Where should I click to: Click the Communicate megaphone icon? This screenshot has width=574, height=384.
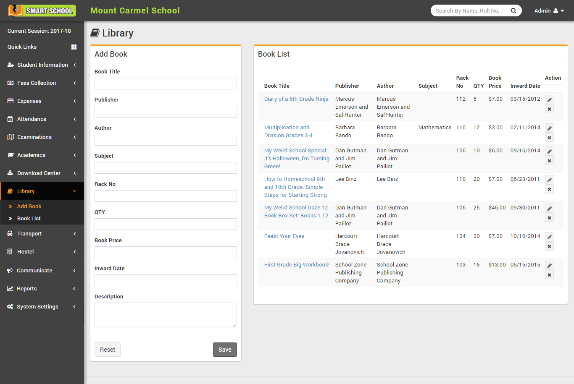click(11, 270)
